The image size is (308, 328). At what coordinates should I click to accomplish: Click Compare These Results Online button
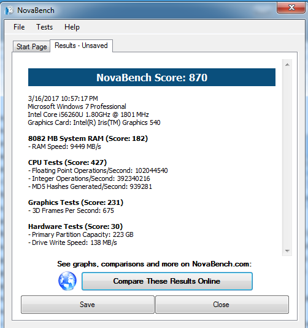pyautogui.click(x=167, y=281)
